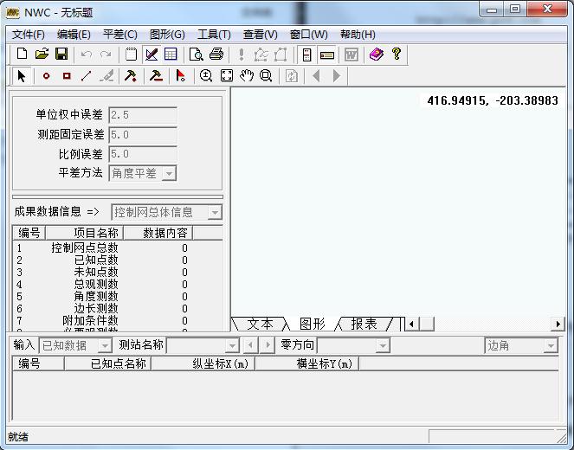Select the 边长测数 row
Screen dimensions: 574x450
117,308
